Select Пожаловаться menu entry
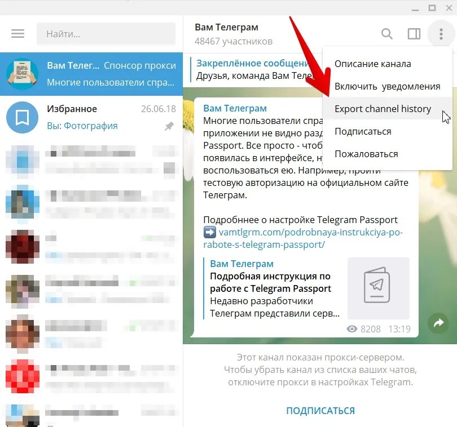This screenshot has height=427, width=457. [388, 154]
